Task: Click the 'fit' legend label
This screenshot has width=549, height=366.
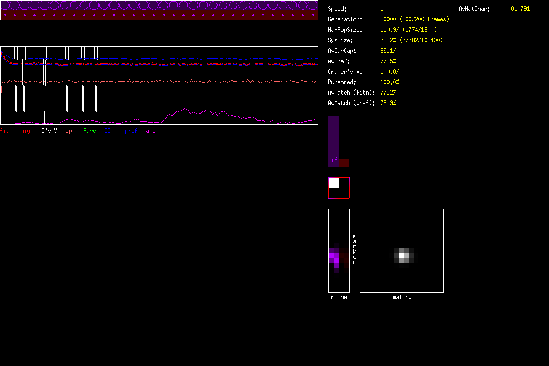Action: 4,131
